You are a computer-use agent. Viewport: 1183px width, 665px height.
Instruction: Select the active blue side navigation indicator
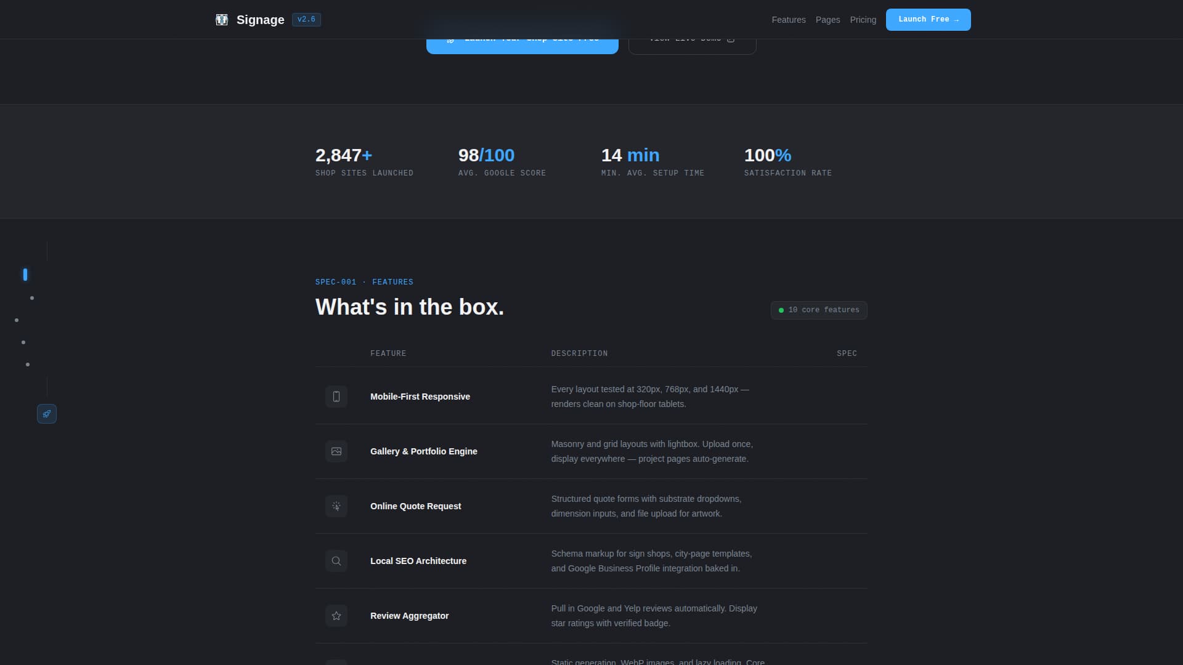point(25,275)
